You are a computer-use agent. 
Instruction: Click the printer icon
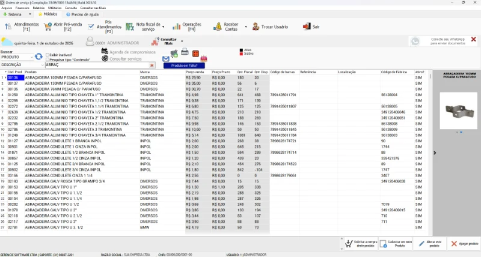point(185,52)
